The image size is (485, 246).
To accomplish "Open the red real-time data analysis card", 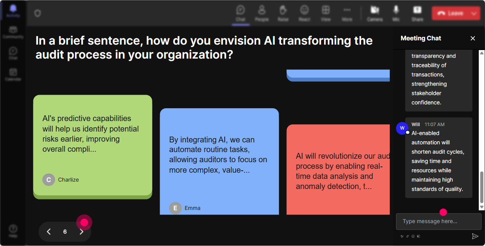I will coord(338,170).
